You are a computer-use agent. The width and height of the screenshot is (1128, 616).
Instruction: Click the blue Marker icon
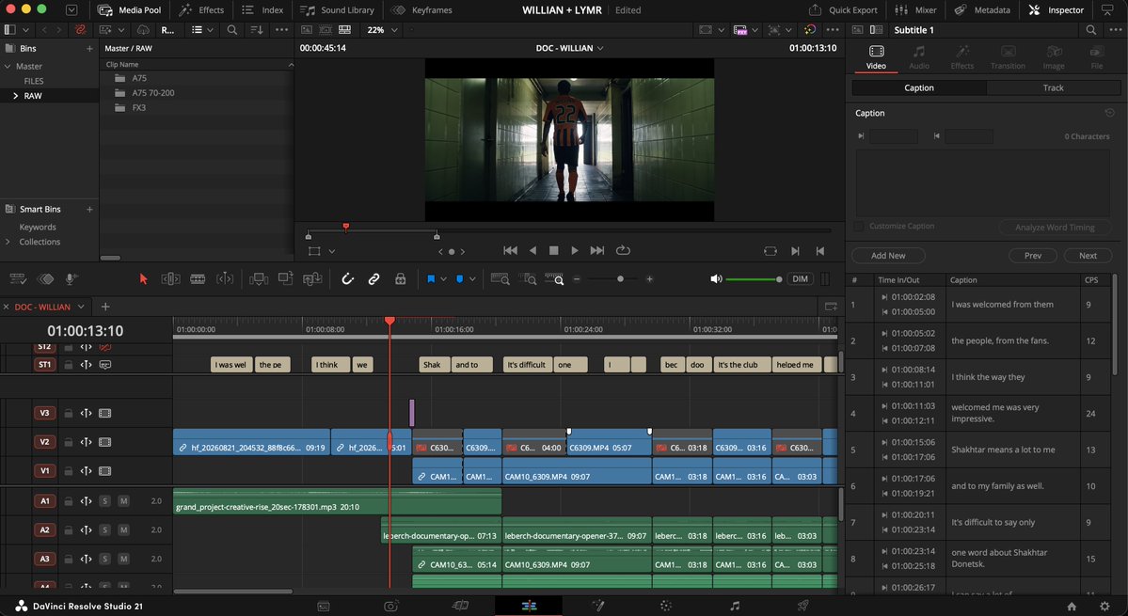coord(460,279)
